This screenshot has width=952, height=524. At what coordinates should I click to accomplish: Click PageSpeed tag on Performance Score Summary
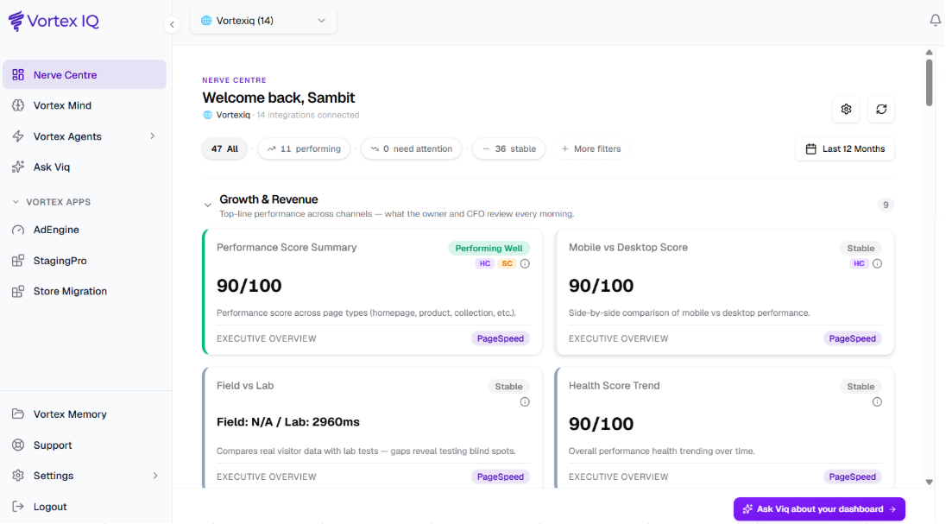(501, 338)
